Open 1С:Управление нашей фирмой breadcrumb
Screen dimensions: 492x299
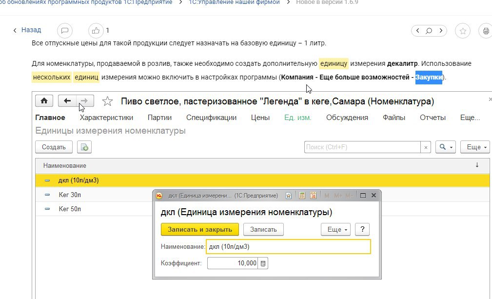tap(234, 2)
